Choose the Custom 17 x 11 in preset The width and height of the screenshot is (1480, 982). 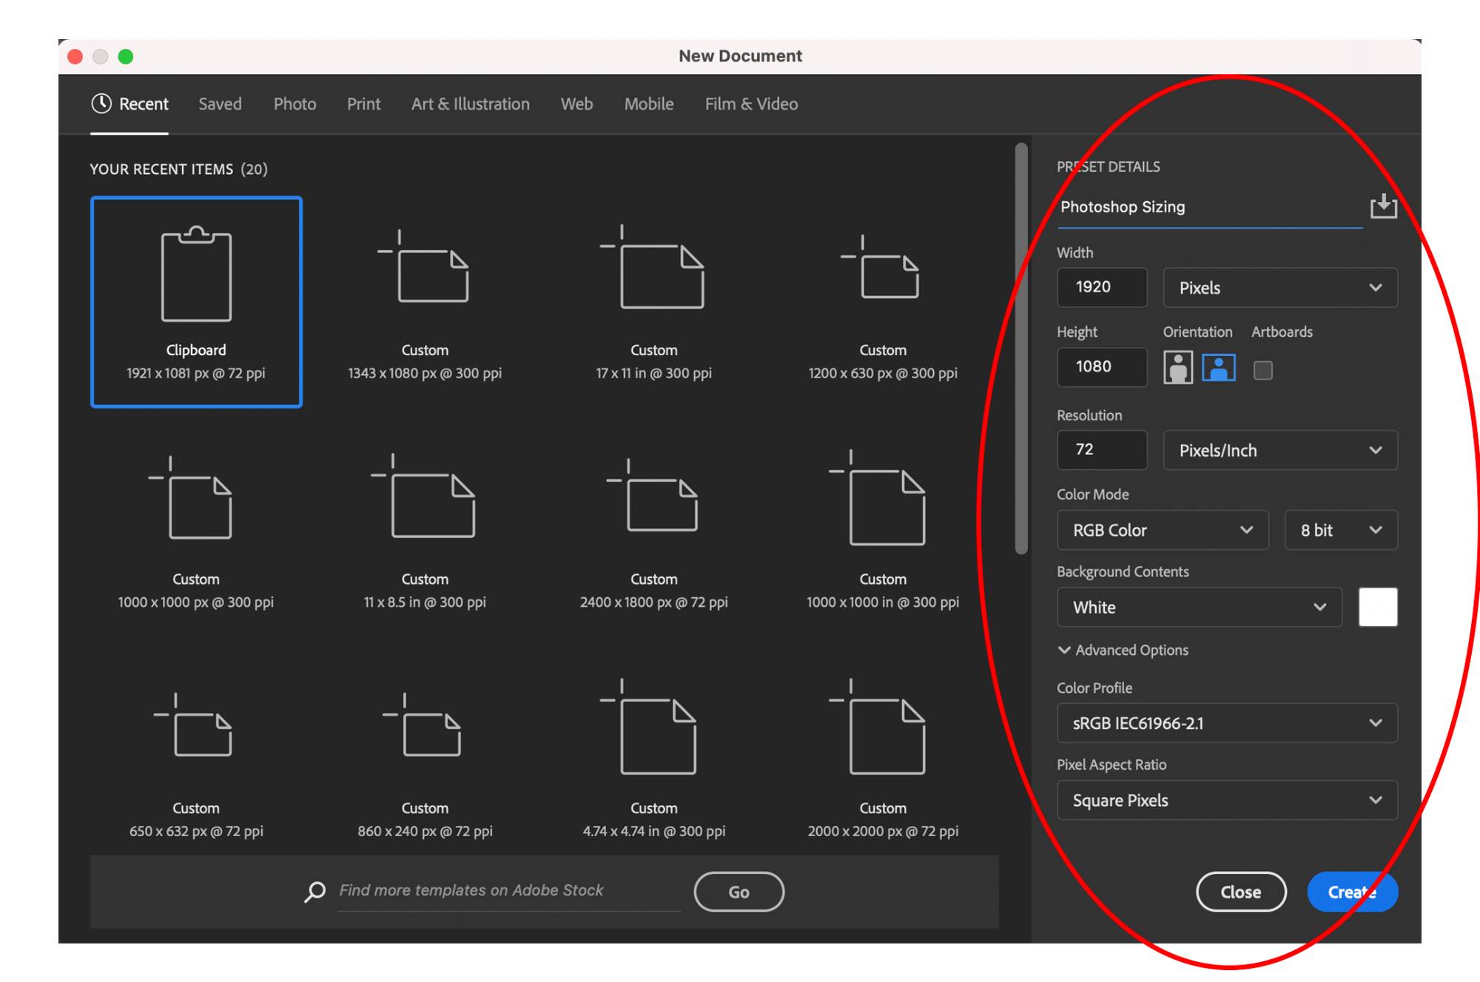pyautogui.click(x=653, y=302)
